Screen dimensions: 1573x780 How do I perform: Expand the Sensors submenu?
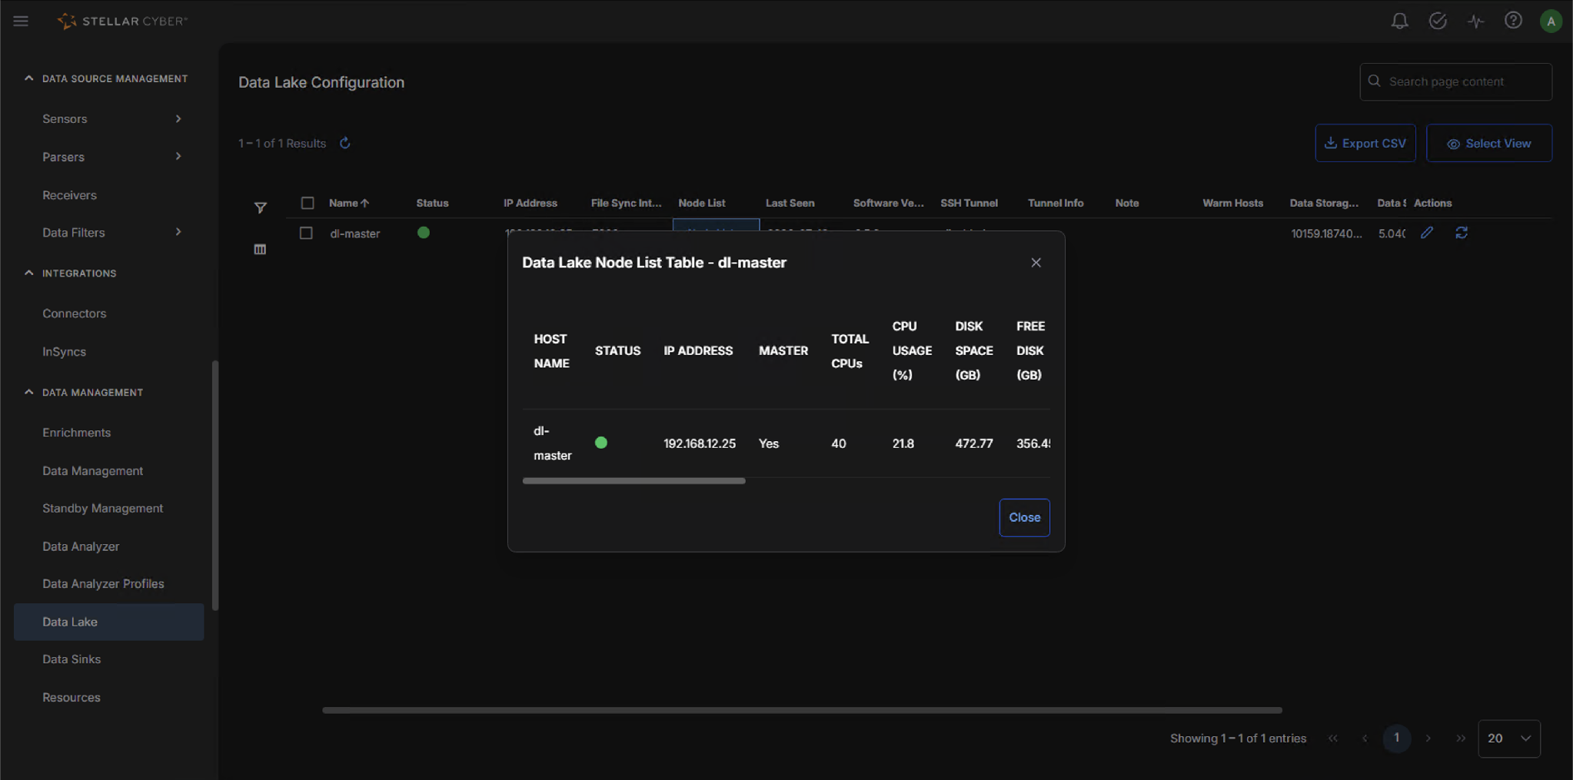click(178, 118)
